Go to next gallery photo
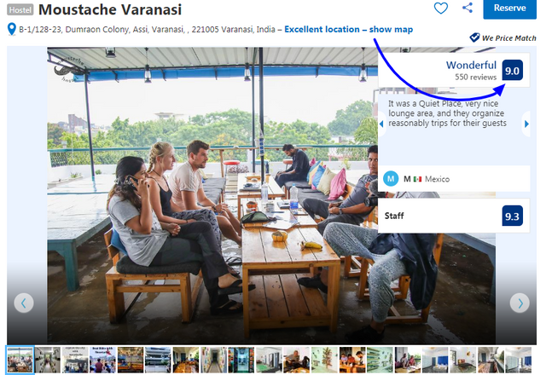Viewport: 546px width, 375px height. tap(520, 303)
